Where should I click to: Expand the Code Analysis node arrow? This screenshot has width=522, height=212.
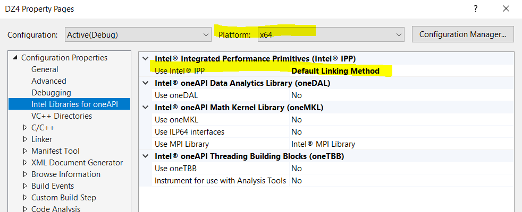click(25, 209)
